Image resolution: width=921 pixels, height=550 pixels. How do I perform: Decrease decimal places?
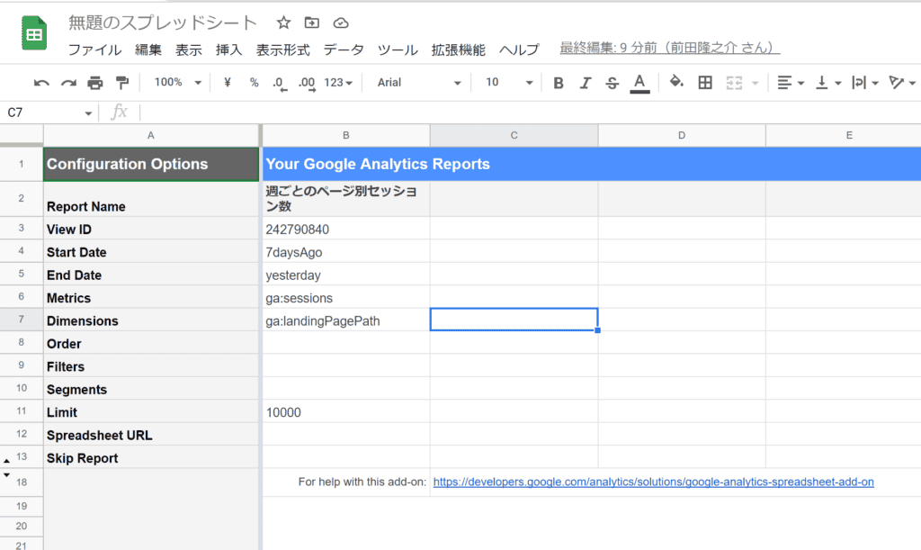(281, 84)
